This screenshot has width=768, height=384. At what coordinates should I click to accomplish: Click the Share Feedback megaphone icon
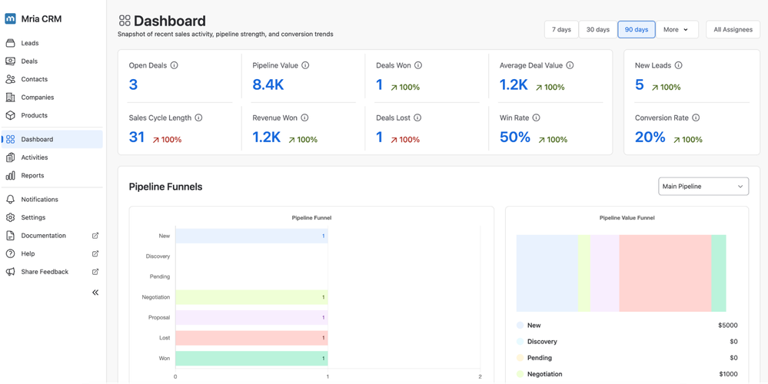pyautogui.click(x=10, y=272)
